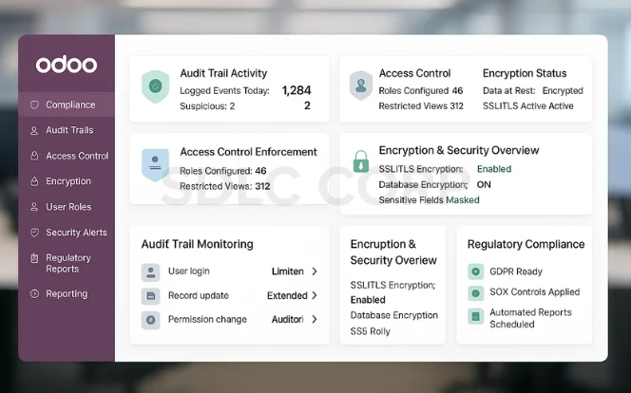631x393 pixels.
Task: Click the Reporting clock icon
Action: tap(34, 293)
